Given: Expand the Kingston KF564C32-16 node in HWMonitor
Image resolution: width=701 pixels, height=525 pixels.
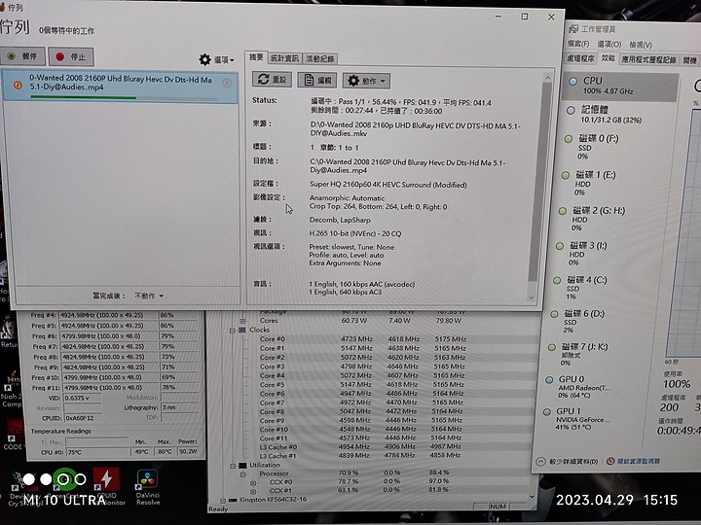Looking at the screenshot, I should click(x=223, y=500).
